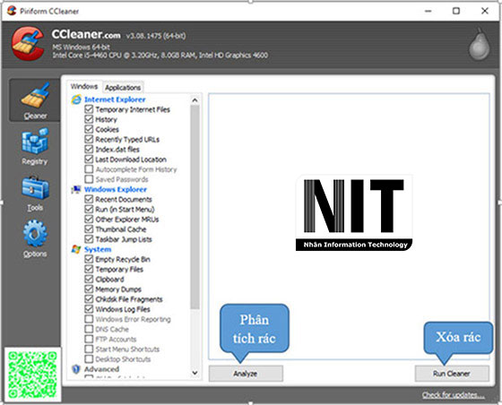Image resolution: width=502 pixels, height=405 pixels.
Task: Open the Check for updates link
Action: coord(453,395)
